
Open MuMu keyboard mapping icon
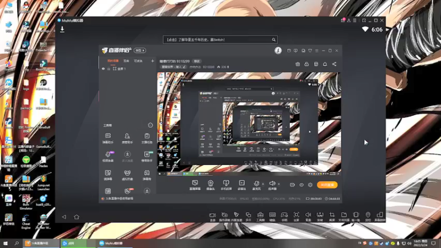pos(272,217)
